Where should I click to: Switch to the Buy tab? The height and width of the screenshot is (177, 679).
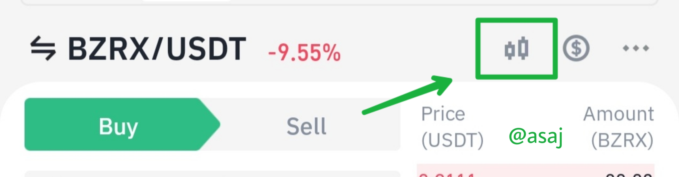pos(122,124)
